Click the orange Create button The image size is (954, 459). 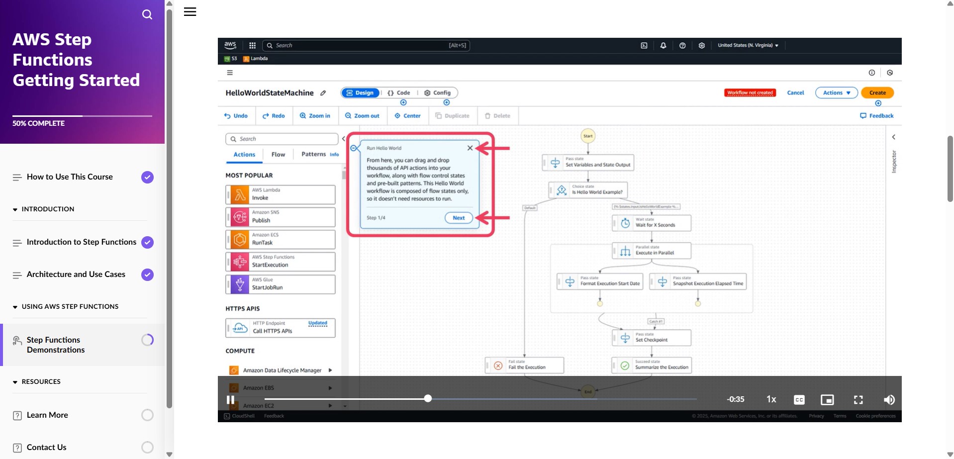pyautogui.click(x=877, y=93)
